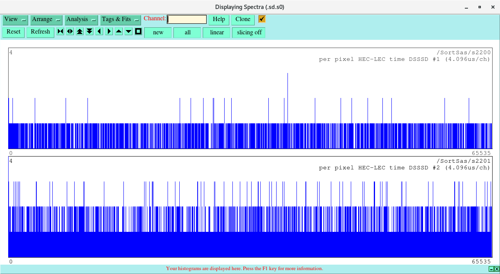Screen dimensions: 500x274
Task: Expand the Arrange dropdown menu
Action: pyautogui.click(x=46, y=20)
